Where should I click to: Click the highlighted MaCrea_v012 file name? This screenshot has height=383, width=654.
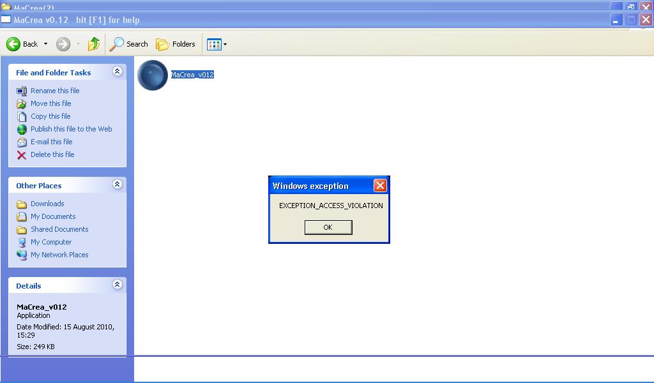click(x=192, y=75)
